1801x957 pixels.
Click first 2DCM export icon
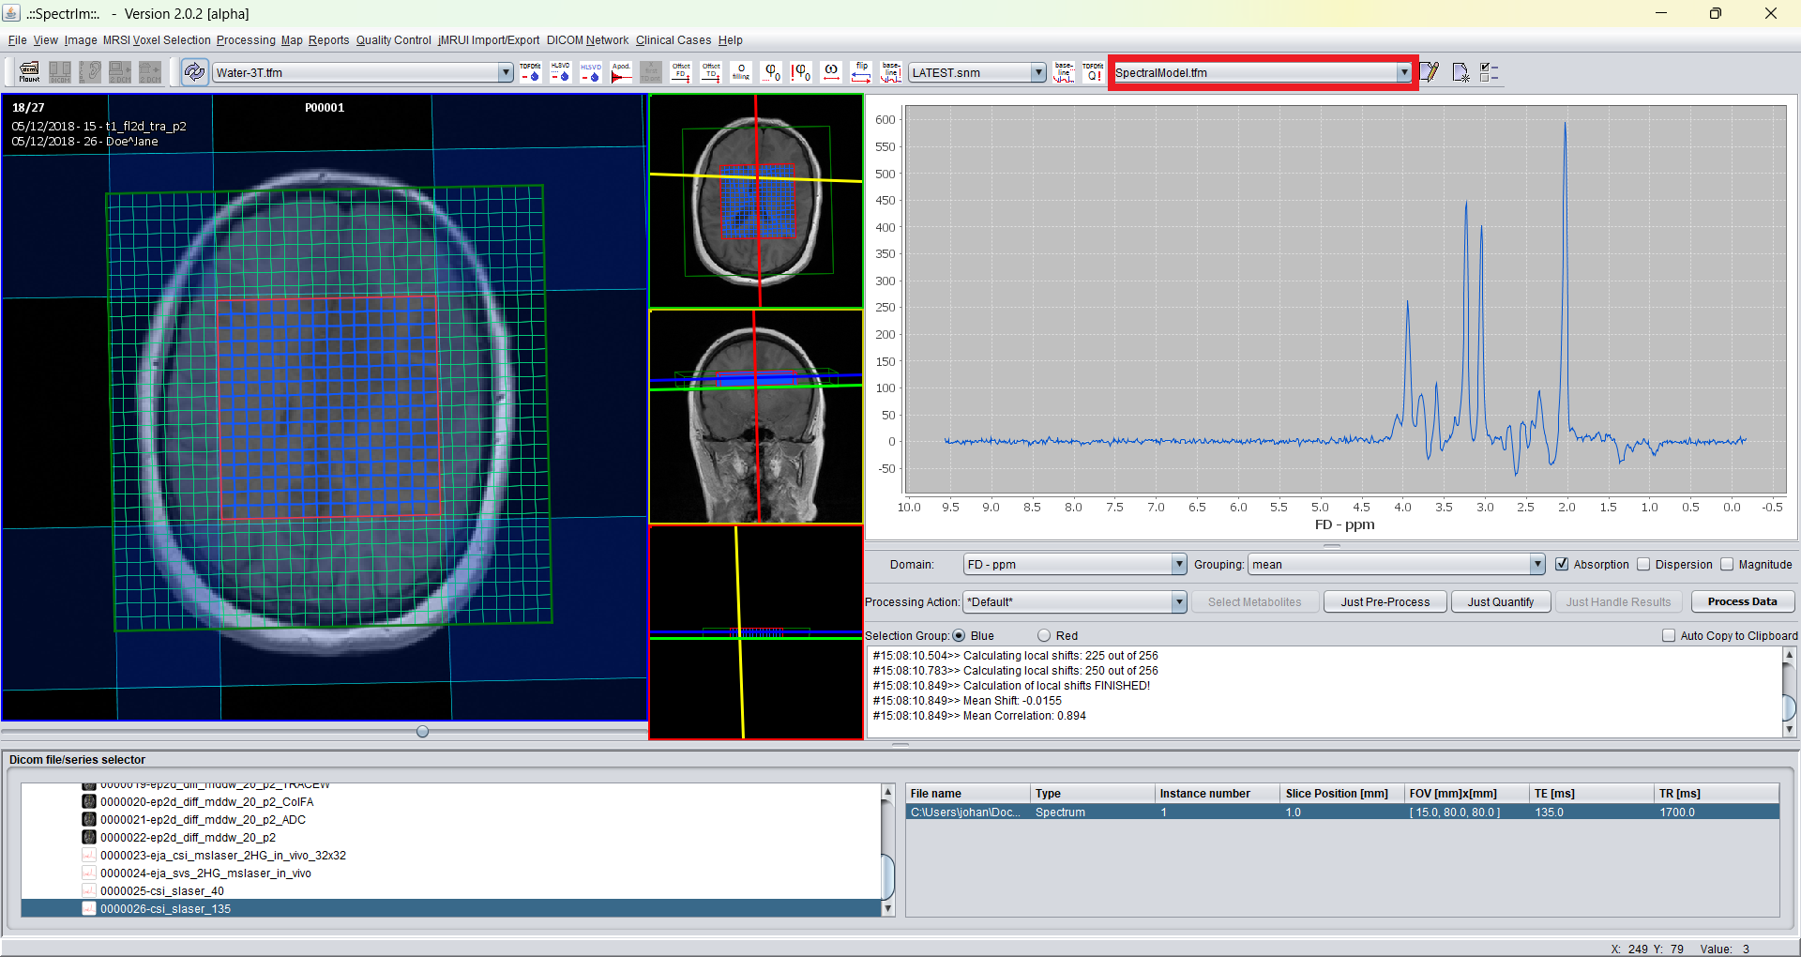point(120,72)
